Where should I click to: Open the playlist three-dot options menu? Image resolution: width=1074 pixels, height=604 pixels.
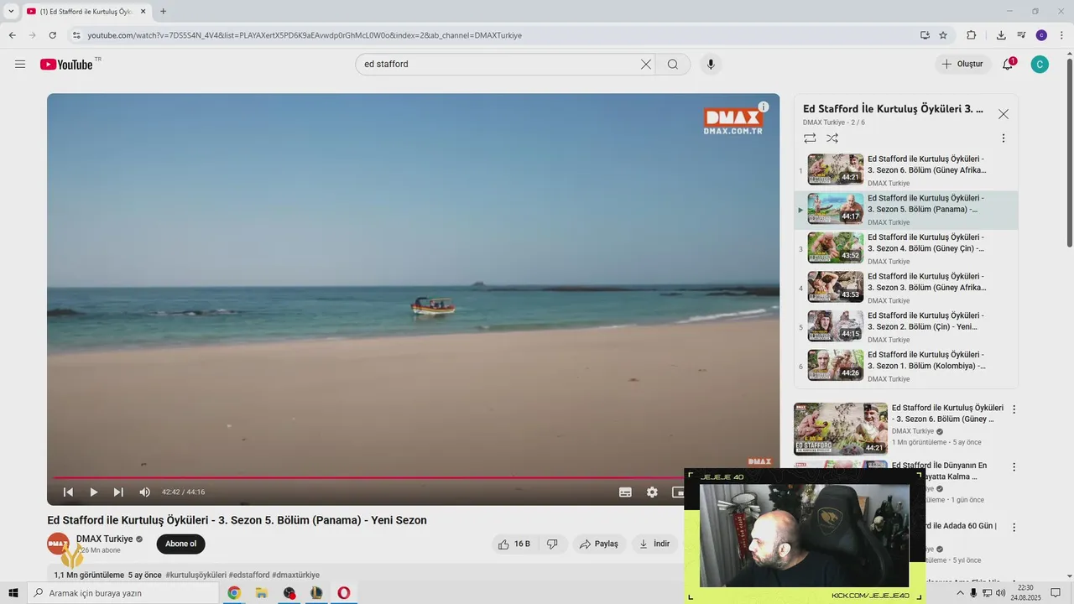click(x=1004, y=138)
